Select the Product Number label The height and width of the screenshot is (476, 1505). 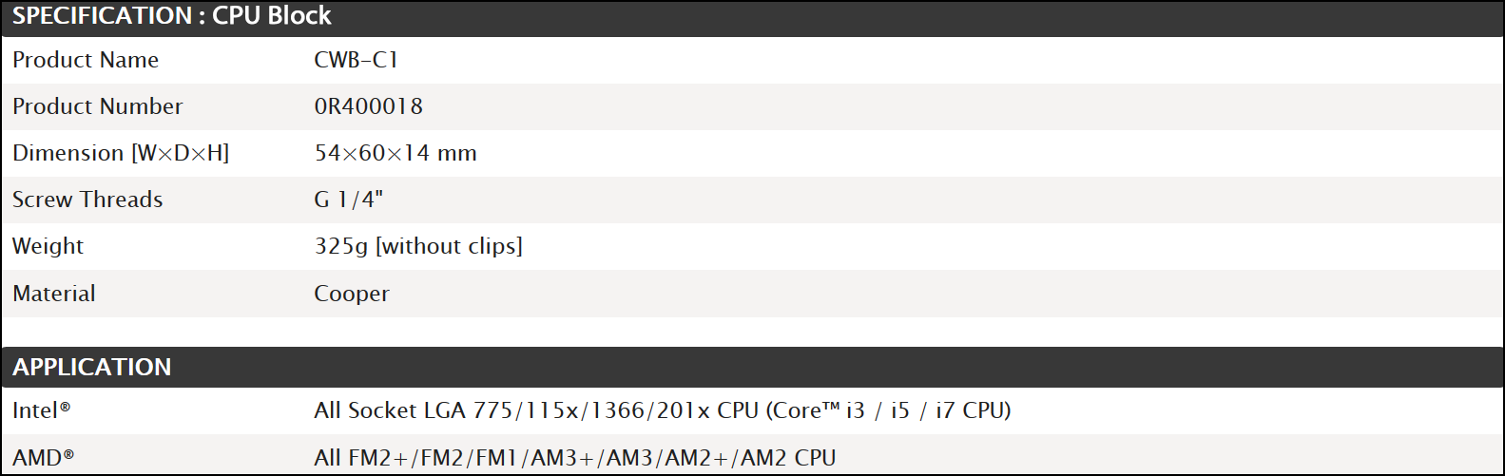pyautogui.click(x=98, y=106)
